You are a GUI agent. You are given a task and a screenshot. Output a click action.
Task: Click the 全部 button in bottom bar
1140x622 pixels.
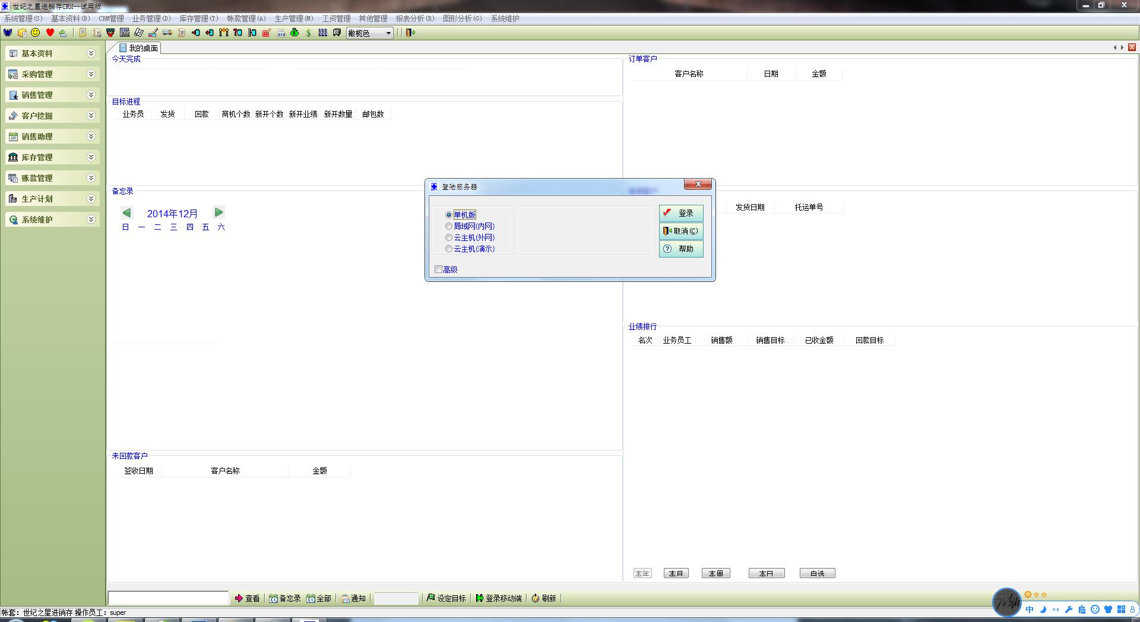coord(319,598)
